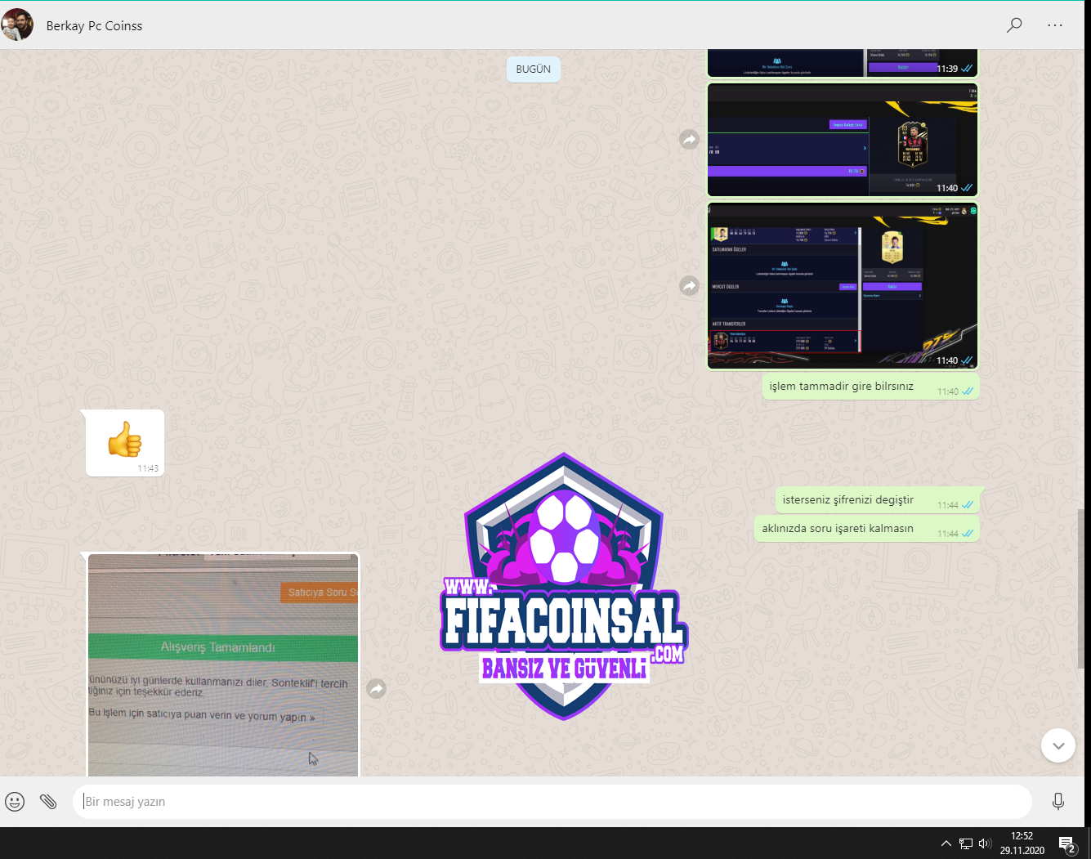The height and width of the screenshot is (859, 1091).
Task: Open Berkay Pc Coinss profile picture
Action: click(x=17, y=25)
